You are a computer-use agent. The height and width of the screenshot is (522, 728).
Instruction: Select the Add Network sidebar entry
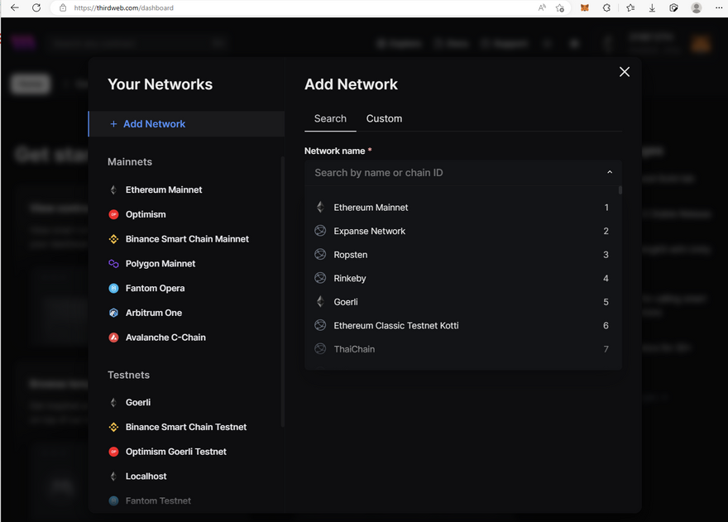(186, 124)
